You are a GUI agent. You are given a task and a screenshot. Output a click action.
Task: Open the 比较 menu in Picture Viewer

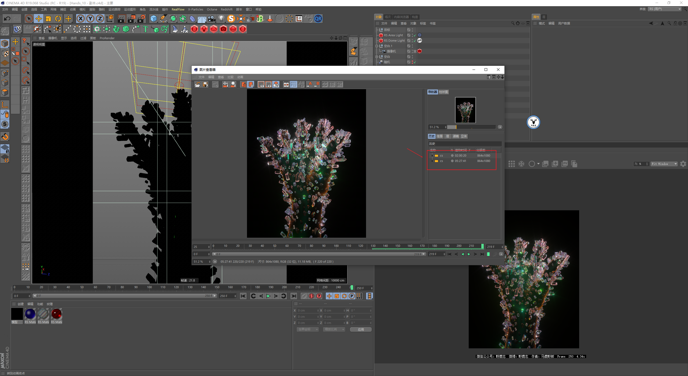pos(231,77)
